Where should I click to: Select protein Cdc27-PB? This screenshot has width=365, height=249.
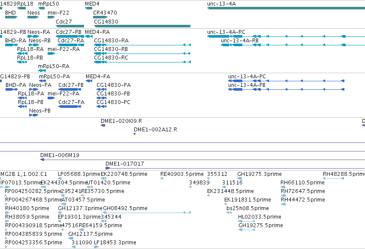pyautogui.click(x=70, y=89)
